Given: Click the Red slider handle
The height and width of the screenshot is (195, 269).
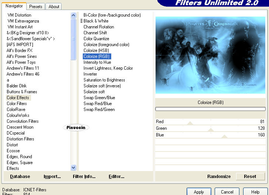Looking at the screenshot, I should (190, 123).
